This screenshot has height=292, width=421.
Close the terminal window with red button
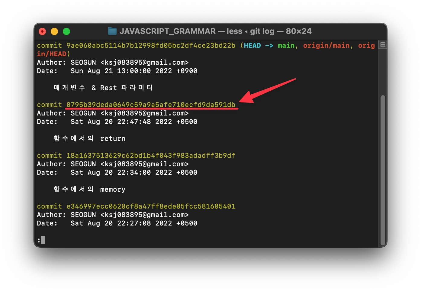pyautogui.click(x=43, y=31)
